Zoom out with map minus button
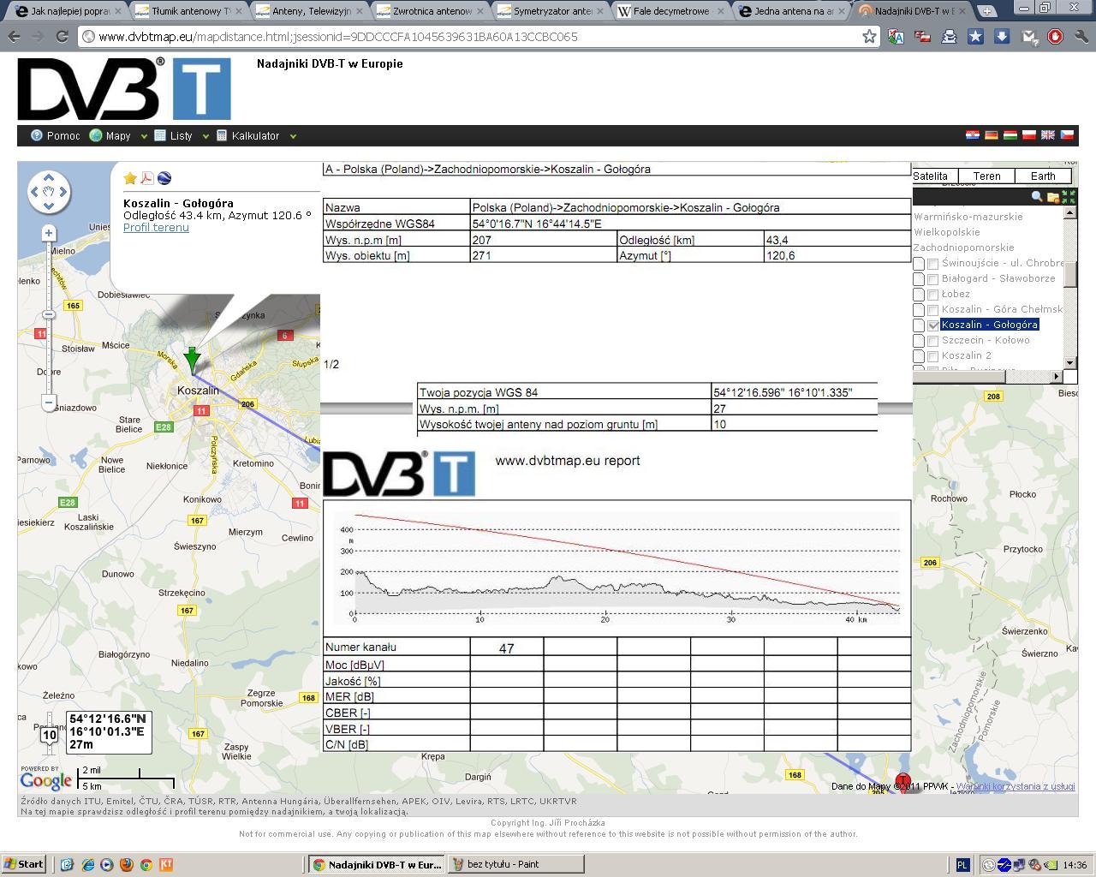1096x877 pixels. 49,403
